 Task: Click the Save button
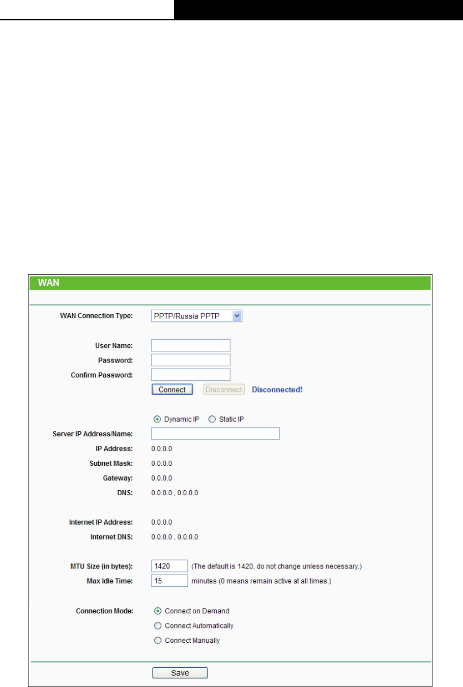(180, 673)
